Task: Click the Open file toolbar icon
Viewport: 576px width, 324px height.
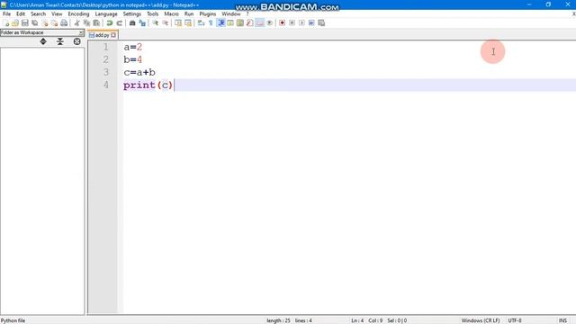Action: pyautogui.click(x=15, y=22)
